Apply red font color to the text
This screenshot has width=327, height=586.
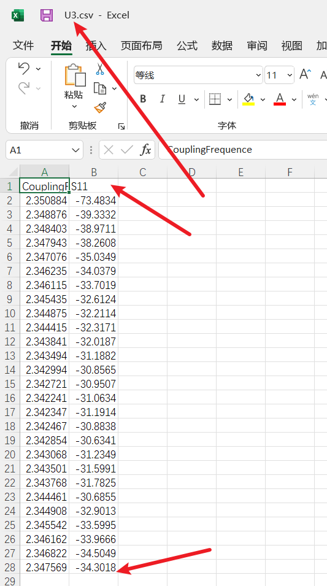280,99
